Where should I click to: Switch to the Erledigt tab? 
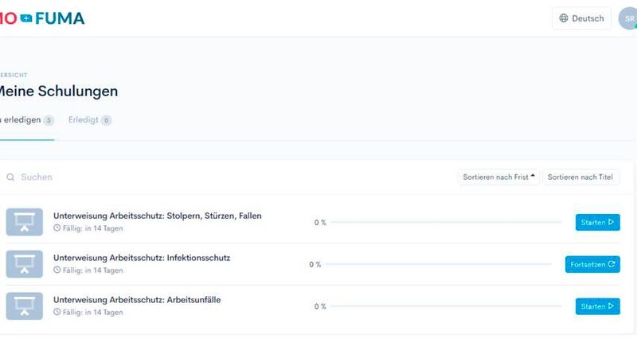click(x=89, y=120)
